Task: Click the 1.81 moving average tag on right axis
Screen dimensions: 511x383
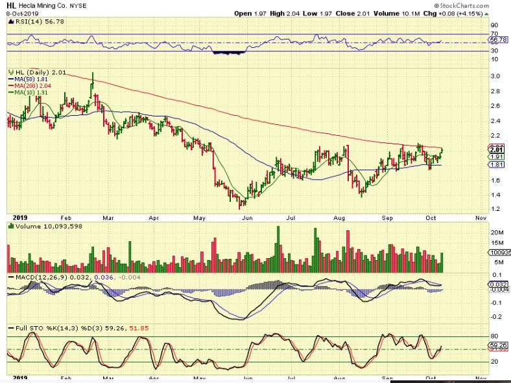Action: [496, 165]
